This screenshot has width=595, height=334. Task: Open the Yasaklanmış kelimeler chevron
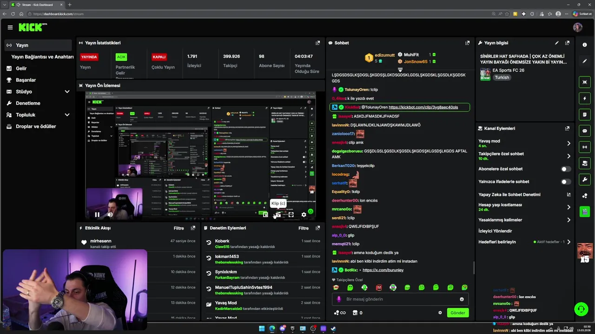569,220
